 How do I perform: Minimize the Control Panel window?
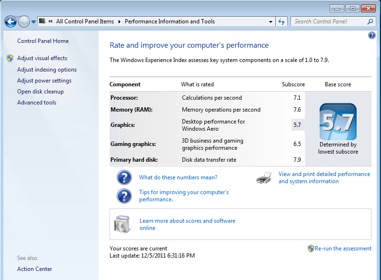point(337,9)
